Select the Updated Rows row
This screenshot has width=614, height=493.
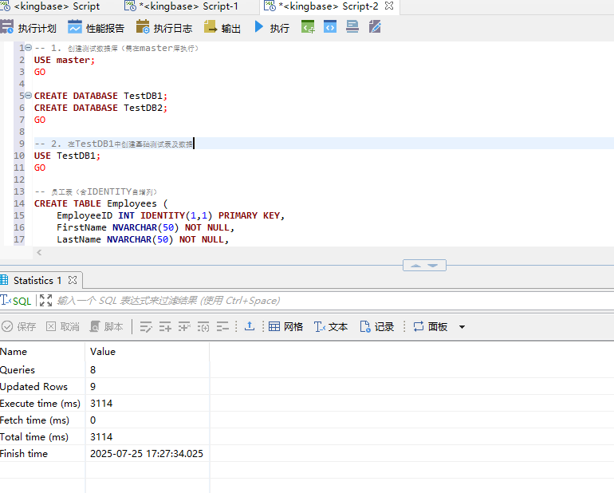[104, 386]
